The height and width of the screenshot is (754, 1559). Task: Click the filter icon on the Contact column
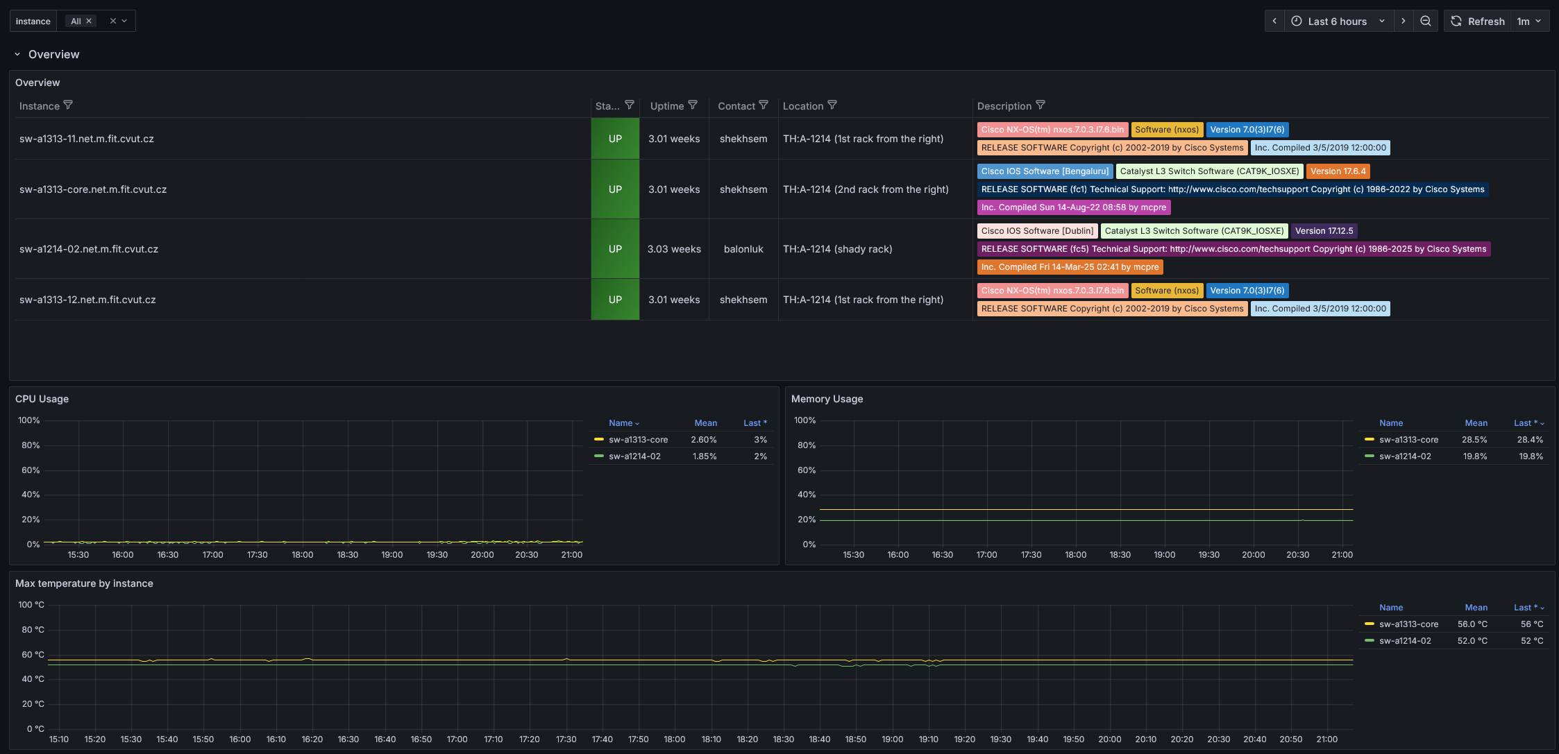[764, 105]
